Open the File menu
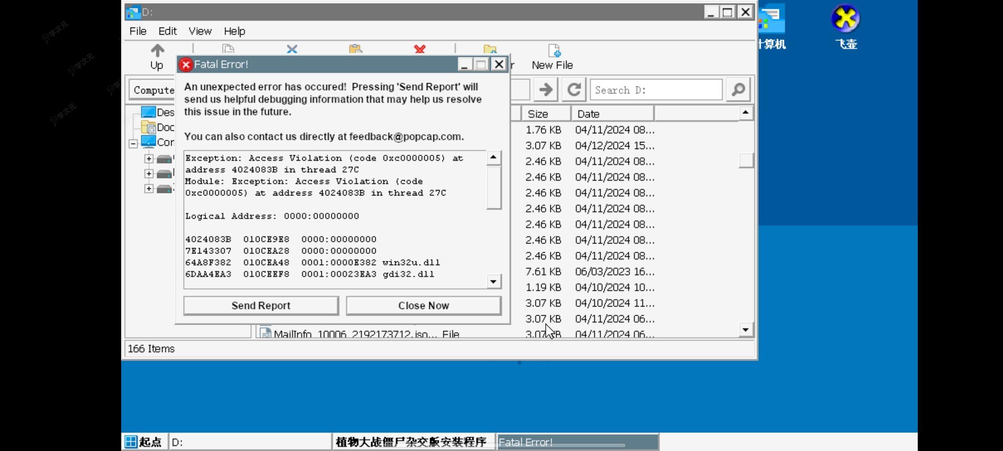 coord(138,30)
